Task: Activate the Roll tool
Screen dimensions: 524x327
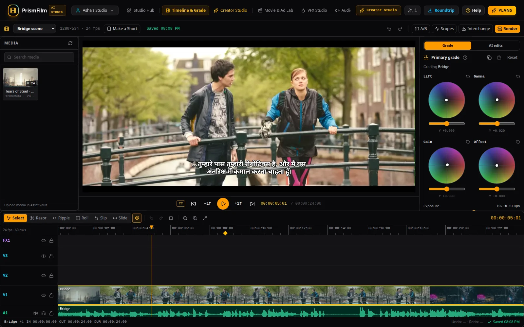Action: pyautogui.click(x=82, y=218)
